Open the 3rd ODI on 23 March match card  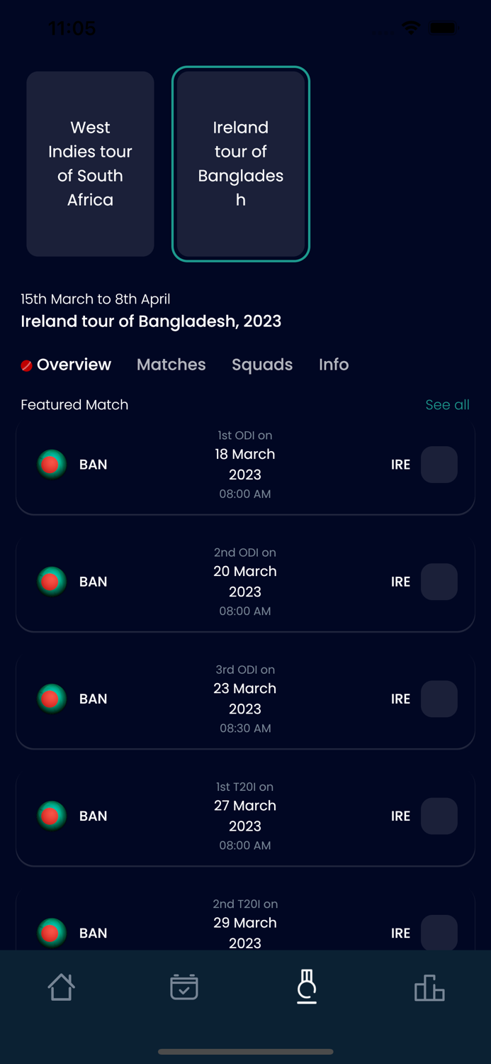pyautogui.click(x=245, y=699)
